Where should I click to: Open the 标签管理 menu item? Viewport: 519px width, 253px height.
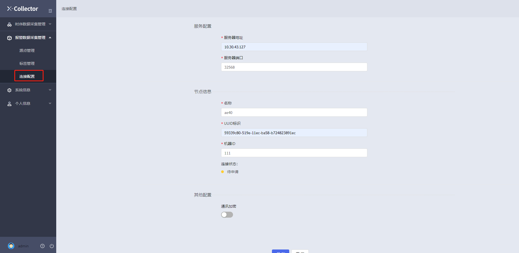27,63
